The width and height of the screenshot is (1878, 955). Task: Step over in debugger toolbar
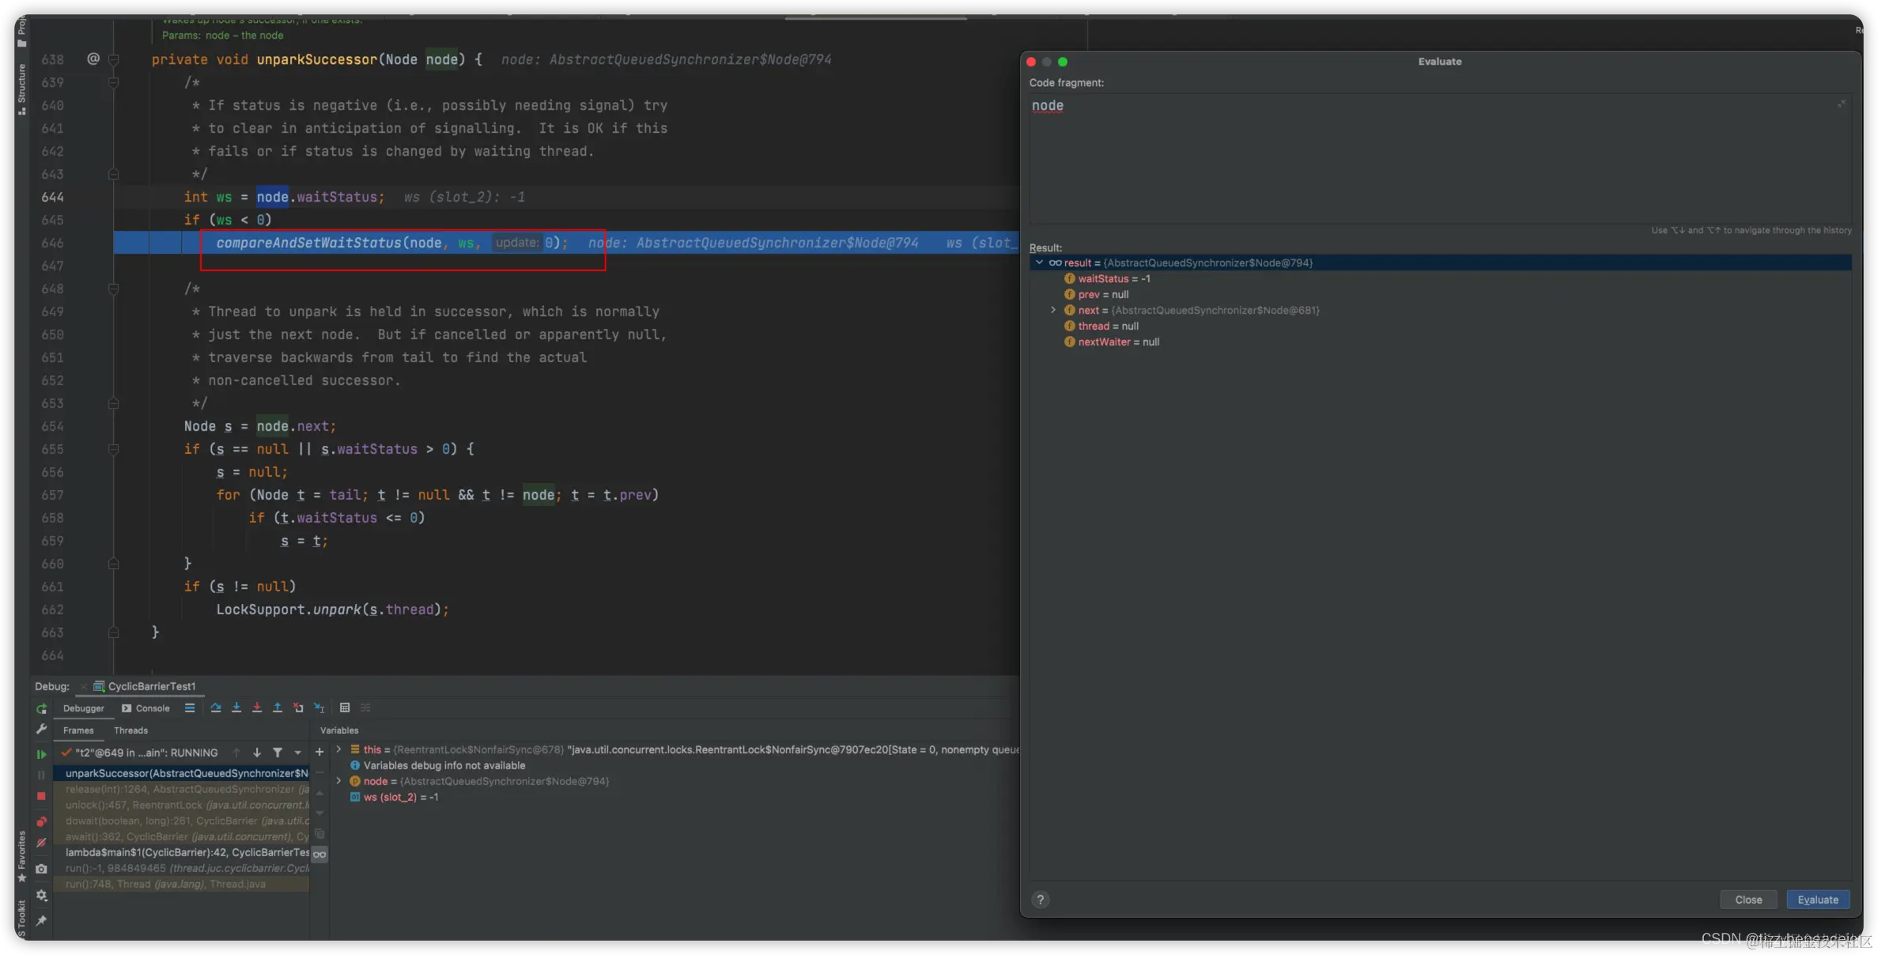pyautogui.click(x=216, y=708)
